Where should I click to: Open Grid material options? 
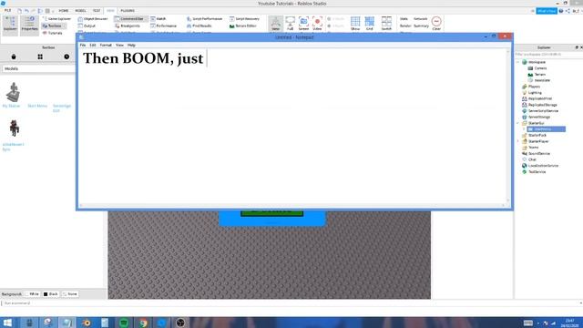(x=369, y=24)
